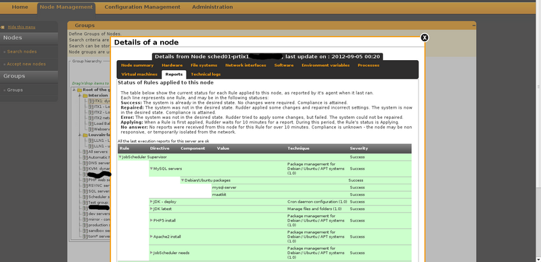Image resolution: width=541 pixels, height=262 pixels.
Task: Click the Hide this menu link
Action: tap(22, 27)
